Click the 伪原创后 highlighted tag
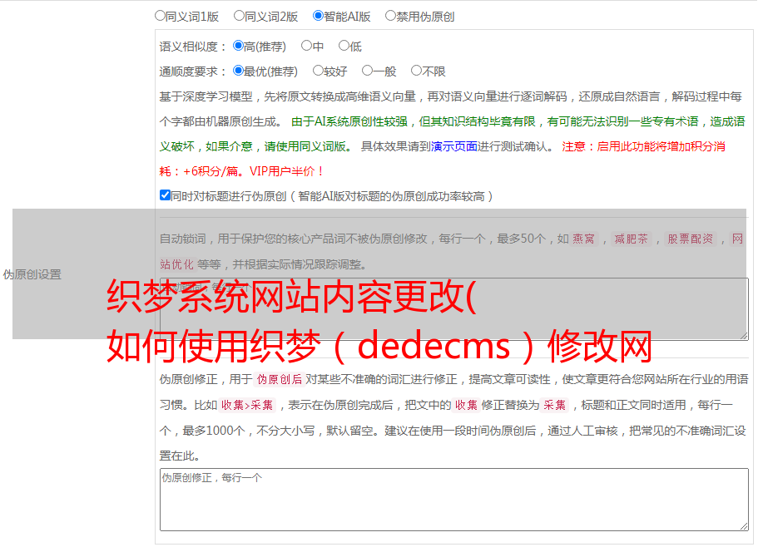 (x=280, y=379)
